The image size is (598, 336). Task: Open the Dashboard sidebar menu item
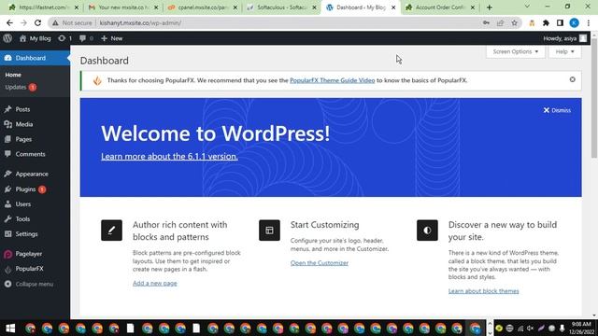coord(35,58)
